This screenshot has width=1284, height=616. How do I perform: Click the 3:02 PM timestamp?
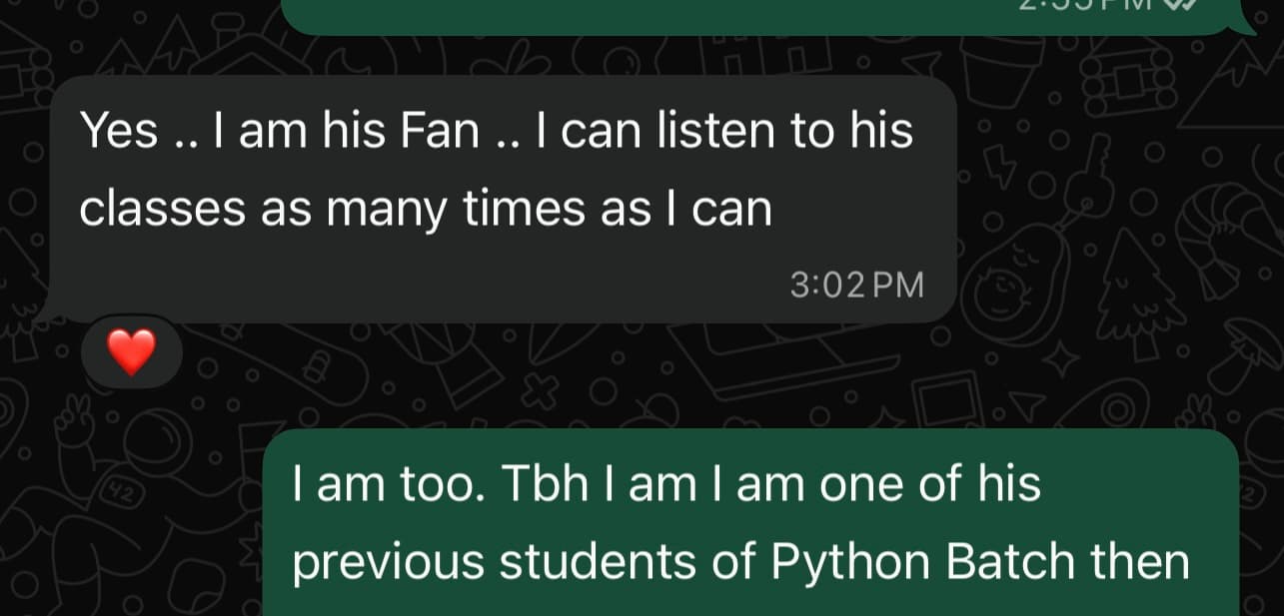[856, 287]
